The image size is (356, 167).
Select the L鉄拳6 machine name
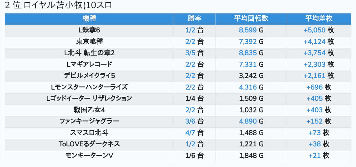(x=89, y=30)
